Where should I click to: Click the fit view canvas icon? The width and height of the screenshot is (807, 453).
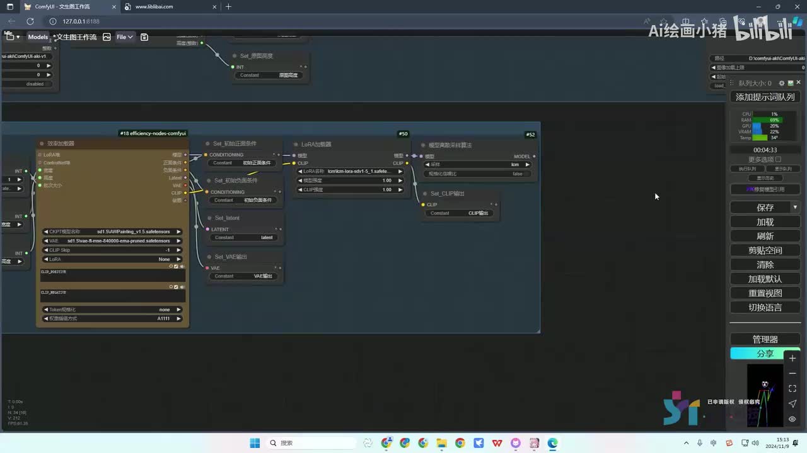[x=792, y=389]
